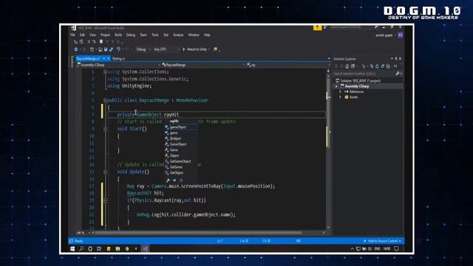Open the Analyze menu
The width and height of the screenshot is (473, 266).
(x=178, y=35)
